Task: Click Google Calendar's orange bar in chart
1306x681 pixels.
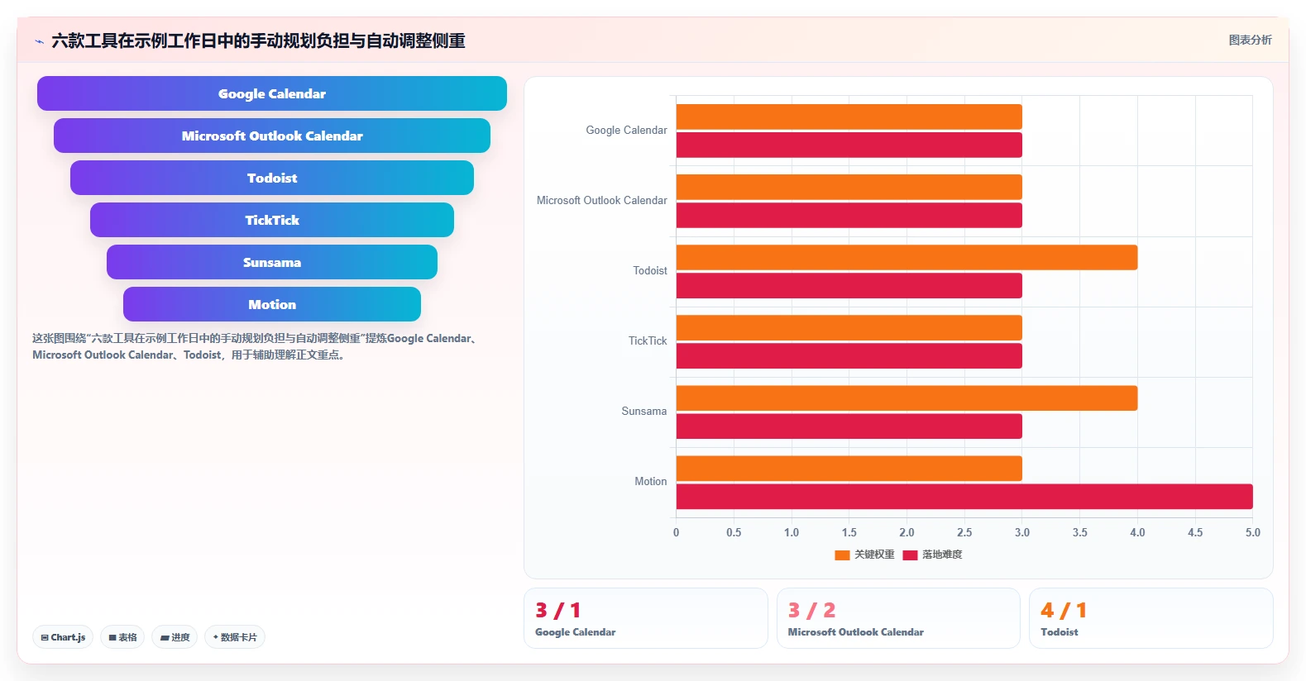Action: (849, 117)
